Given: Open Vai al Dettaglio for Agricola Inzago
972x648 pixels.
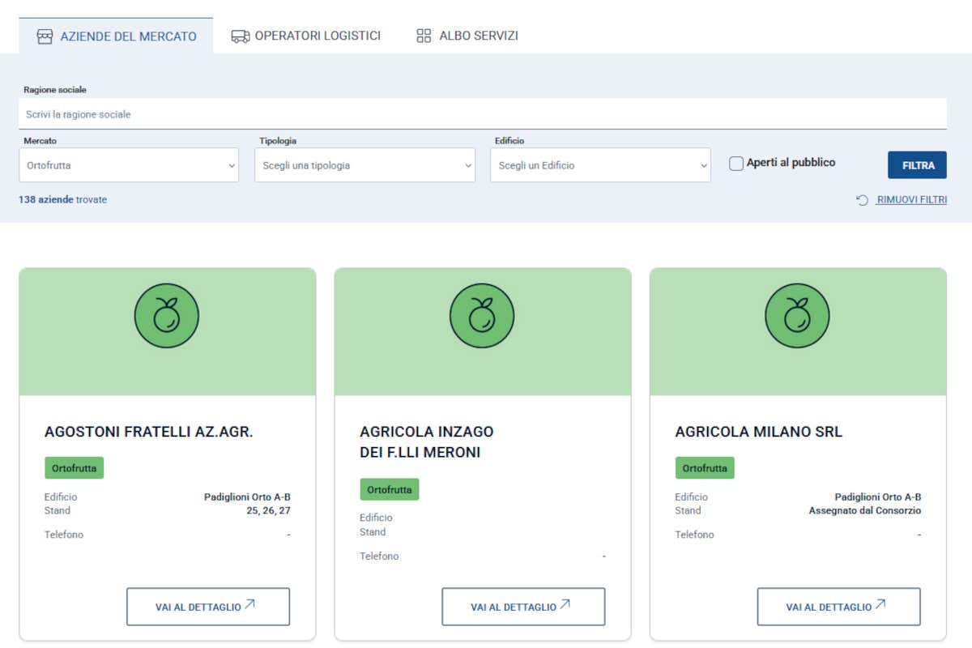Looking at the screenshot, I should 522,606.
